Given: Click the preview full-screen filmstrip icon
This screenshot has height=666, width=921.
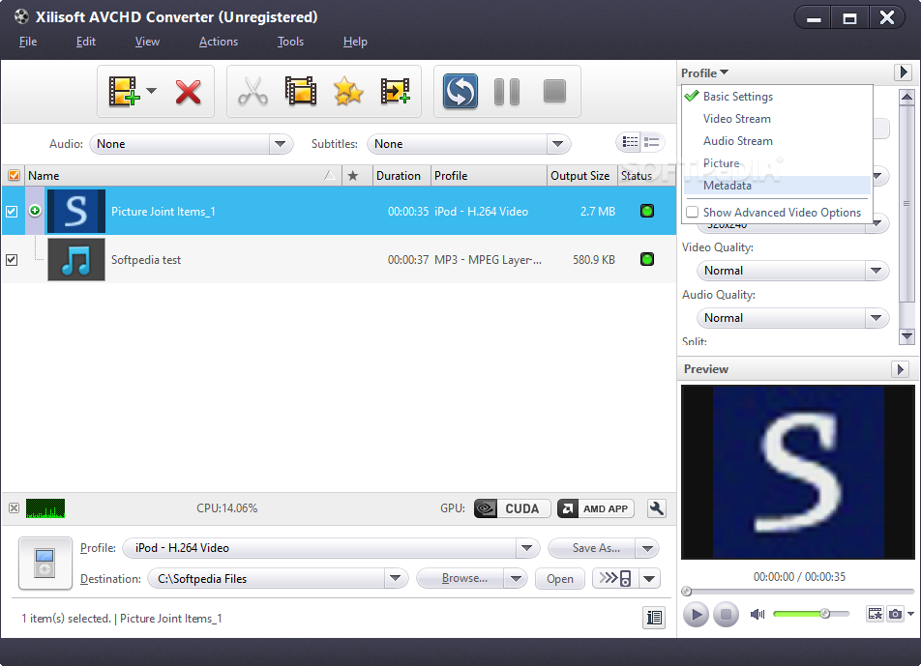Looking at the screenshot, I should pyautogui.click(x=876, y=614).
